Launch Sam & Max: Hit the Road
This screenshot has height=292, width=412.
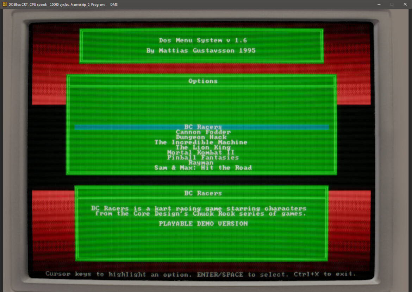point(203,168)
